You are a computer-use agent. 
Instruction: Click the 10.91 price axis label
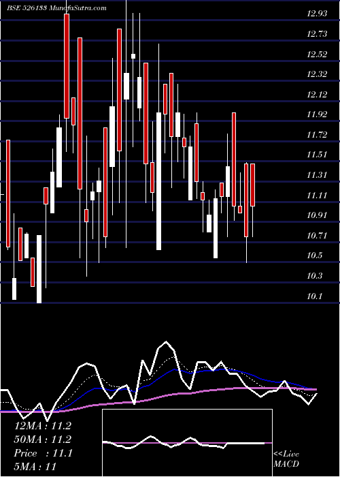(317, 215)
